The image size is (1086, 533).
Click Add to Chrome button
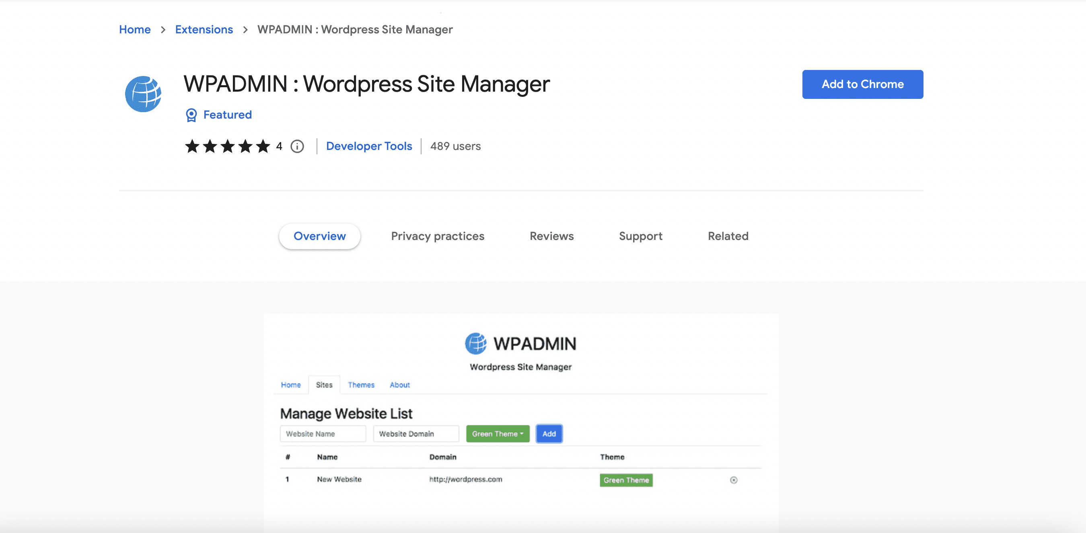point(862,84)
